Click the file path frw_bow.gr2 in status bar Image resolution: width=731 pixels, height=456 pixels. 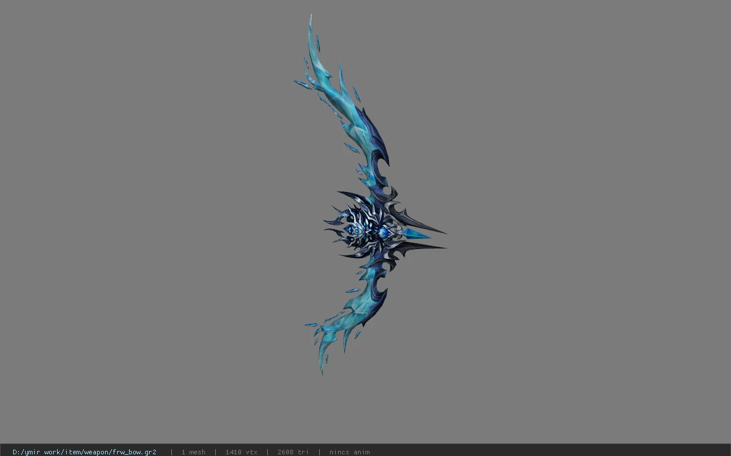point(85,452)
